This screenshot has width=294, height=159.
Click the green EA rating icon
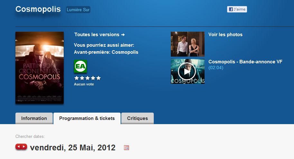click(x=80, y=66)
